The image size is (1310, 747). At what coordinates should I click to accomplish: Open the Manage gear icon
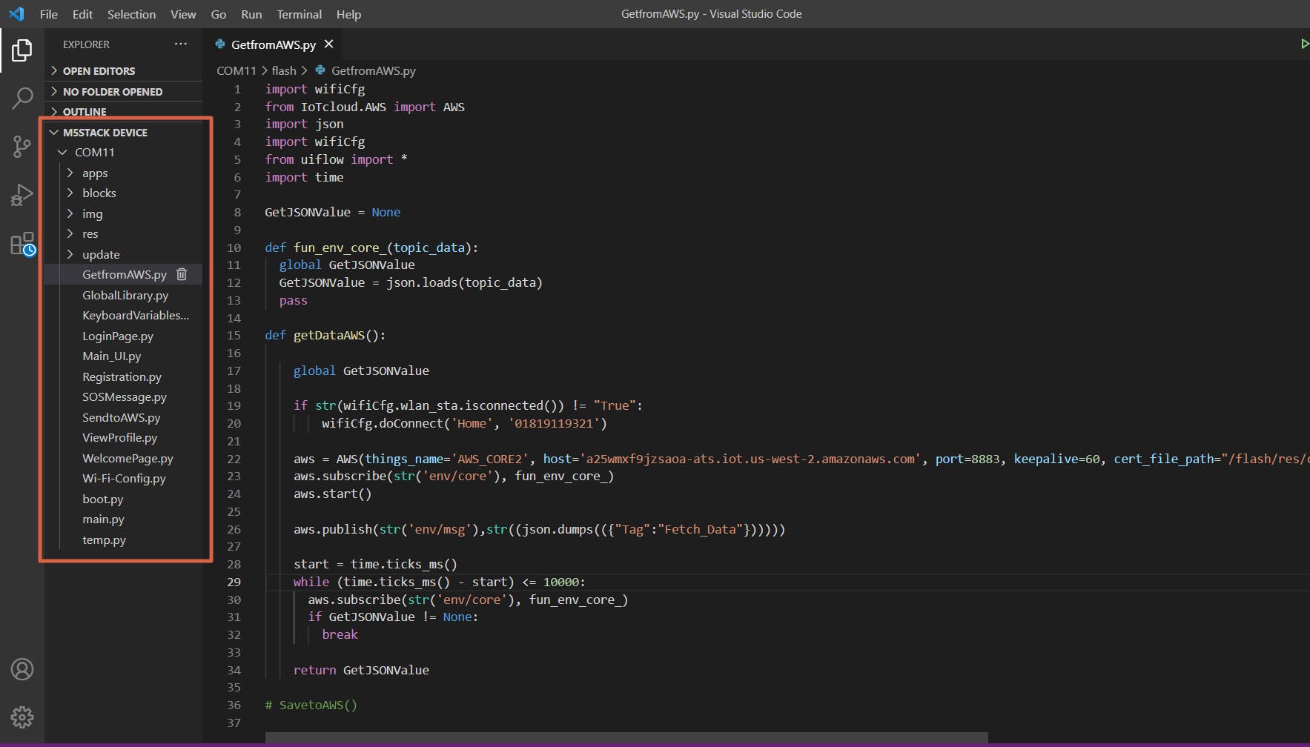pos(22,717)
